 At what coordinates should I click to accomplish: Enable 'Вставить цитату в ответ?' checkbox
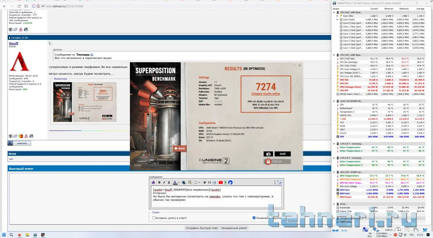(x=154, y=218)
